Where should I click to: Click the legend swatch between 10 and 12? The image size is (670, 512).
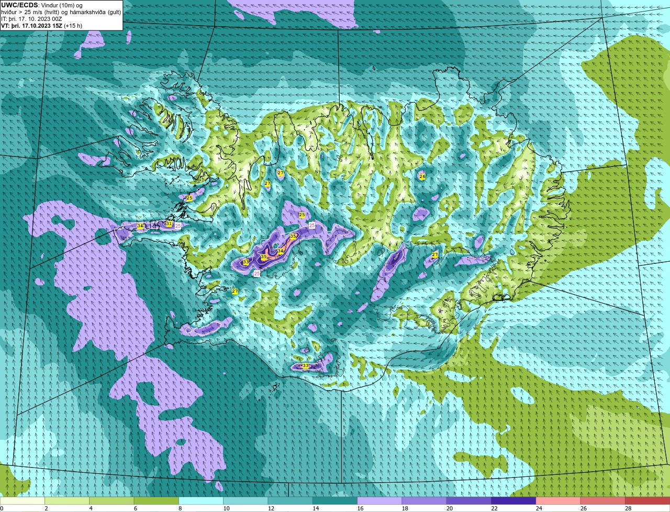point(245,500)
